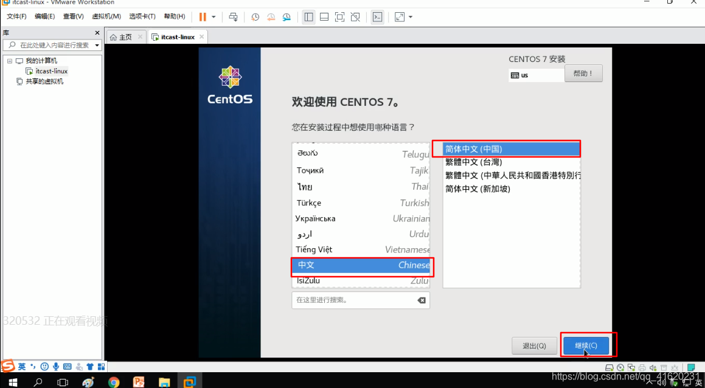This screenshot has width=705, height=388.
Task: Open Google Chrome from the taskbar
Action: [114, 382]
